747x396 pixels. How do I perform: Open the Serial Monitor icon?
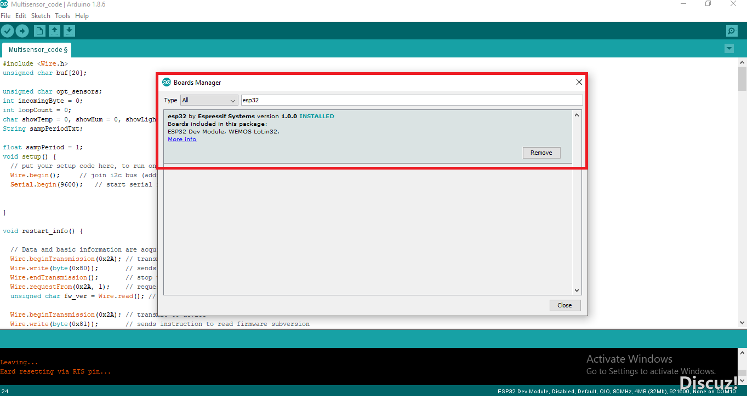pyautogui.click(x=731, y=31)
